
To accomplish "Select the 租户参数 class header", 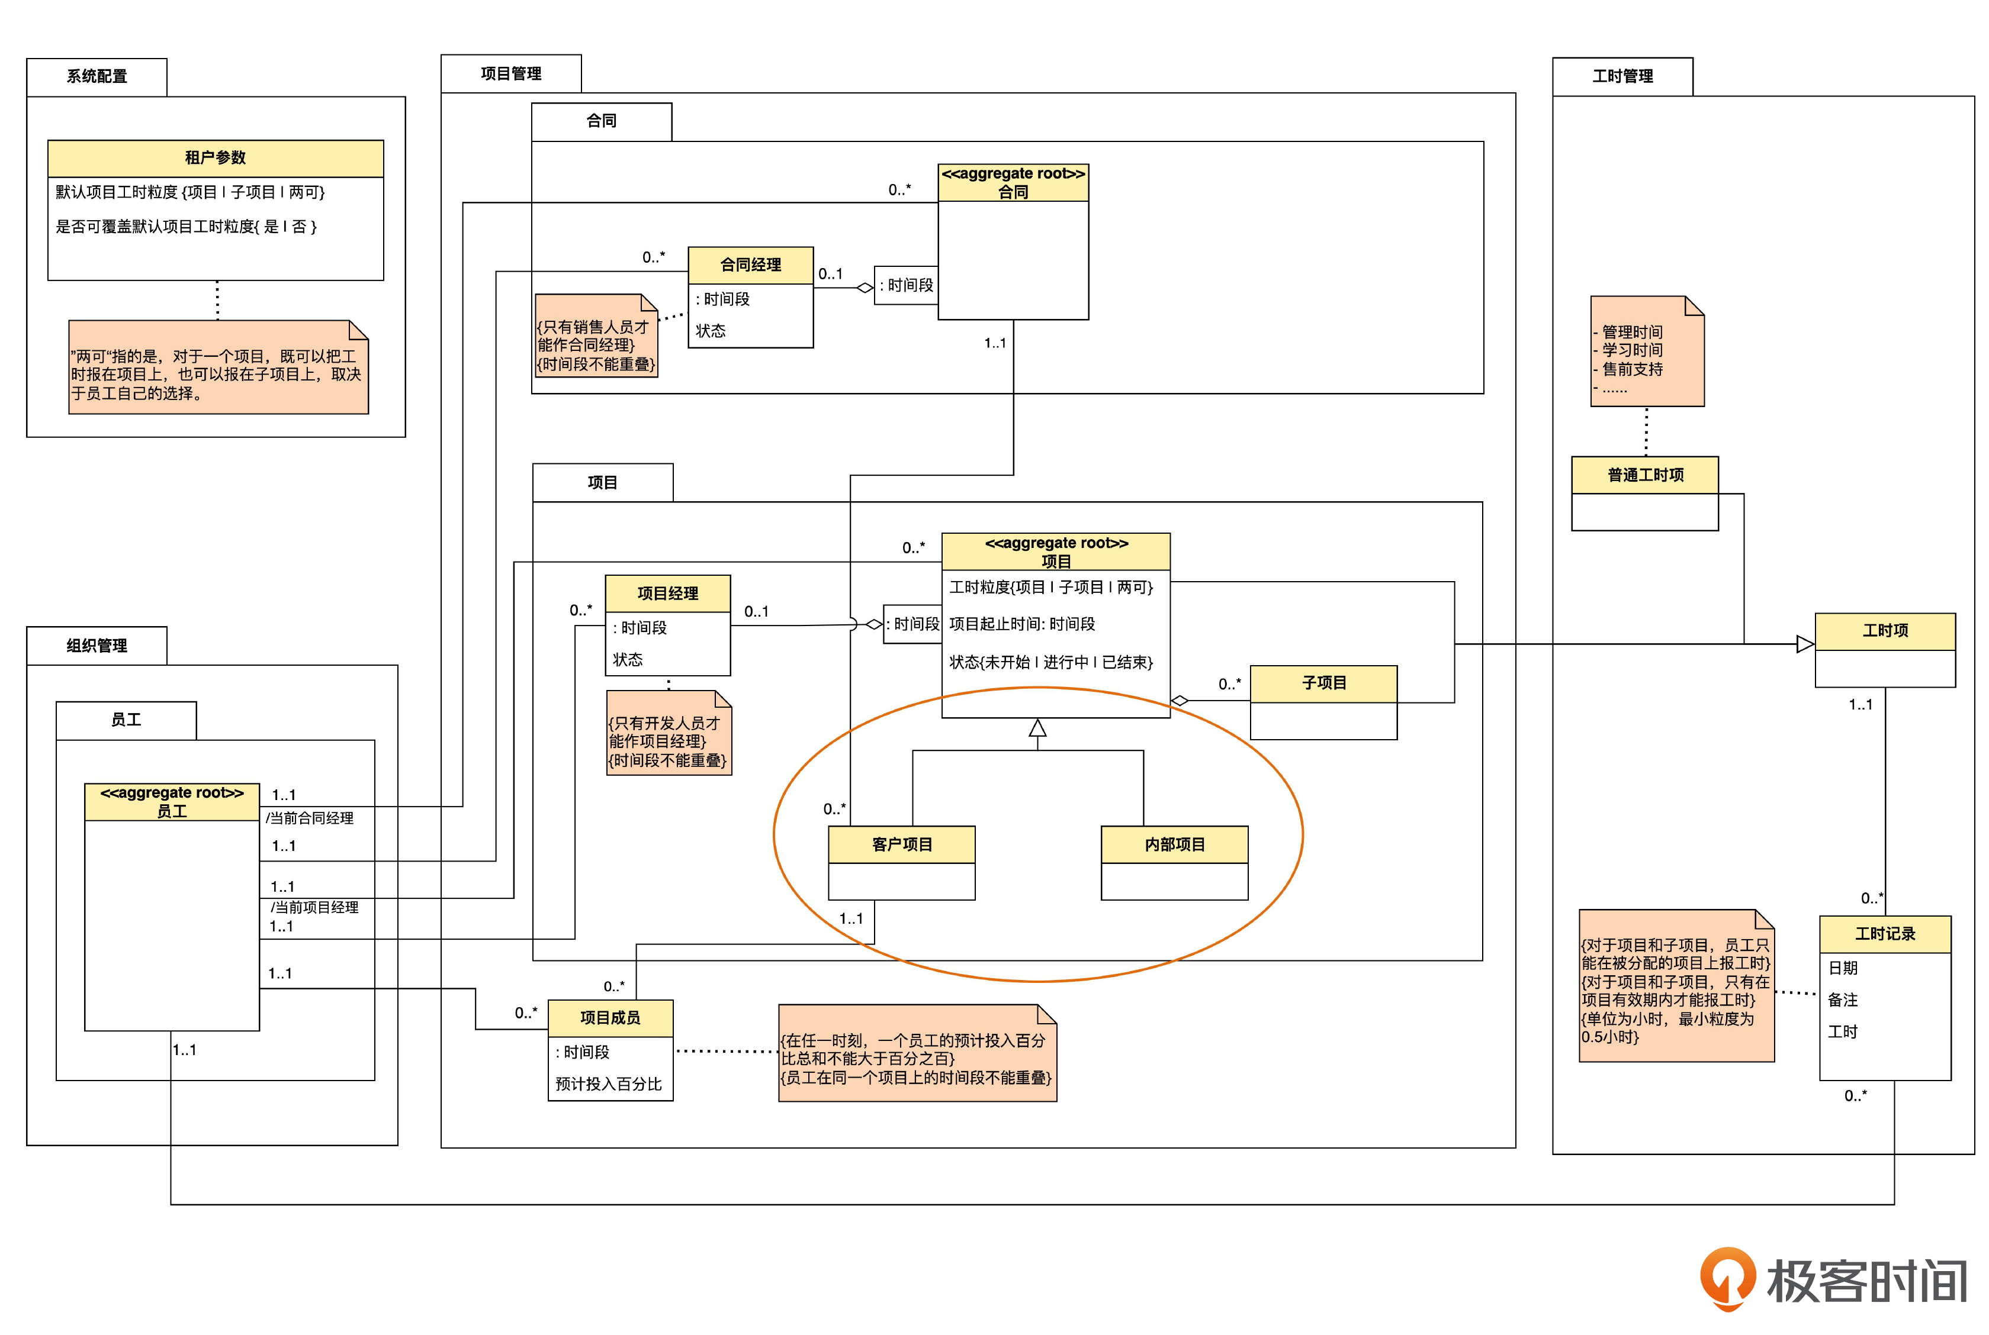I will click(216, 159).
